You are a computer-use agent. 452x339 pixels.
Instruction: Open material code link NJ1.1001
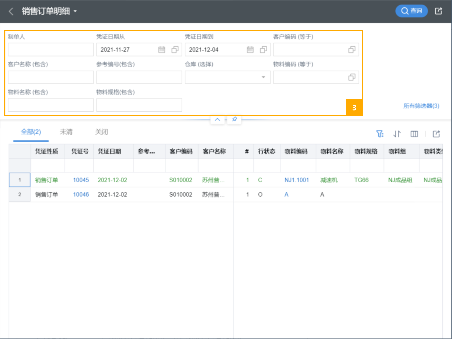[x=297, y=180]
